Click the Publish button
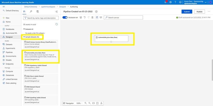 click(199, 12)
